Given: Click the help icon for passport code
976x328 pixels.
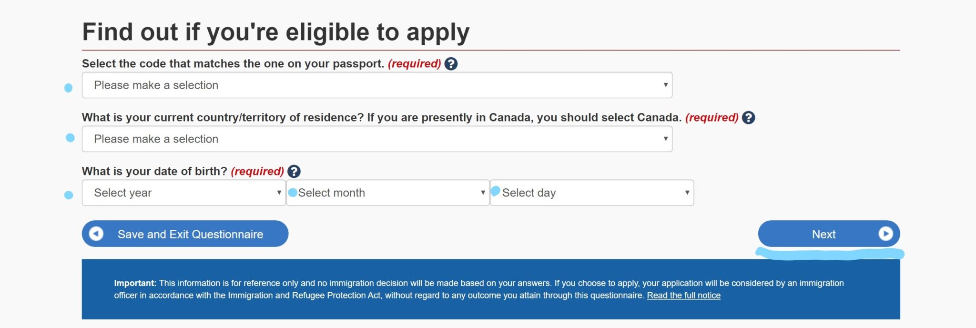Looking at the screenshot, I should [x=451, y=64].
